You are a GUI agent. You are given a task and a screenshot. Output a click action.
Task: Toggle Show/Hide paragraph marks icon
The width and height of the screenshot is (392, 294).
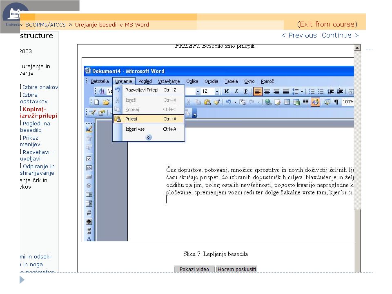pos(336,102)
